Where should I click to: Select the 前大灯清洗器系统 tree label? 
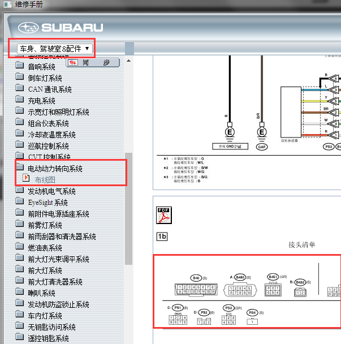55,282
